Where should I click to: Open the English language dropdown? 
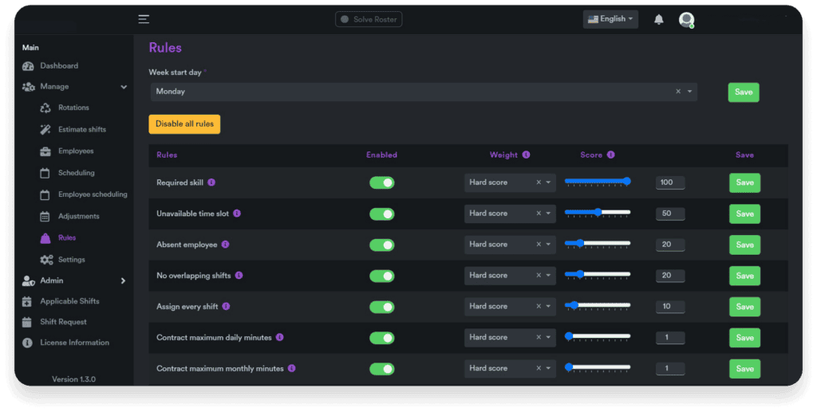[610, 19]
